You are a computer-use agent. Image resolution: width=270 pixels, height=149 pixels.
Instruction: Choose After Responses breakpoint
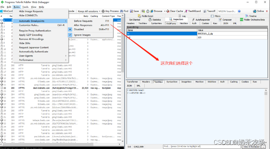tap(91, 25)
